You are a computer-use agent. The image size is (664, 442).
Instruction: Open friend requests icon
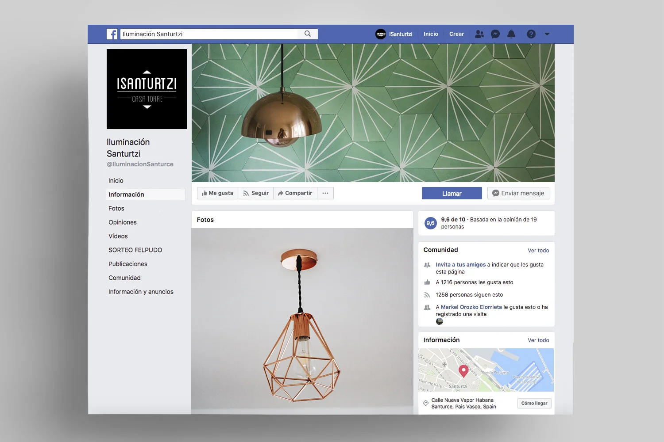[x=479, y=34]
